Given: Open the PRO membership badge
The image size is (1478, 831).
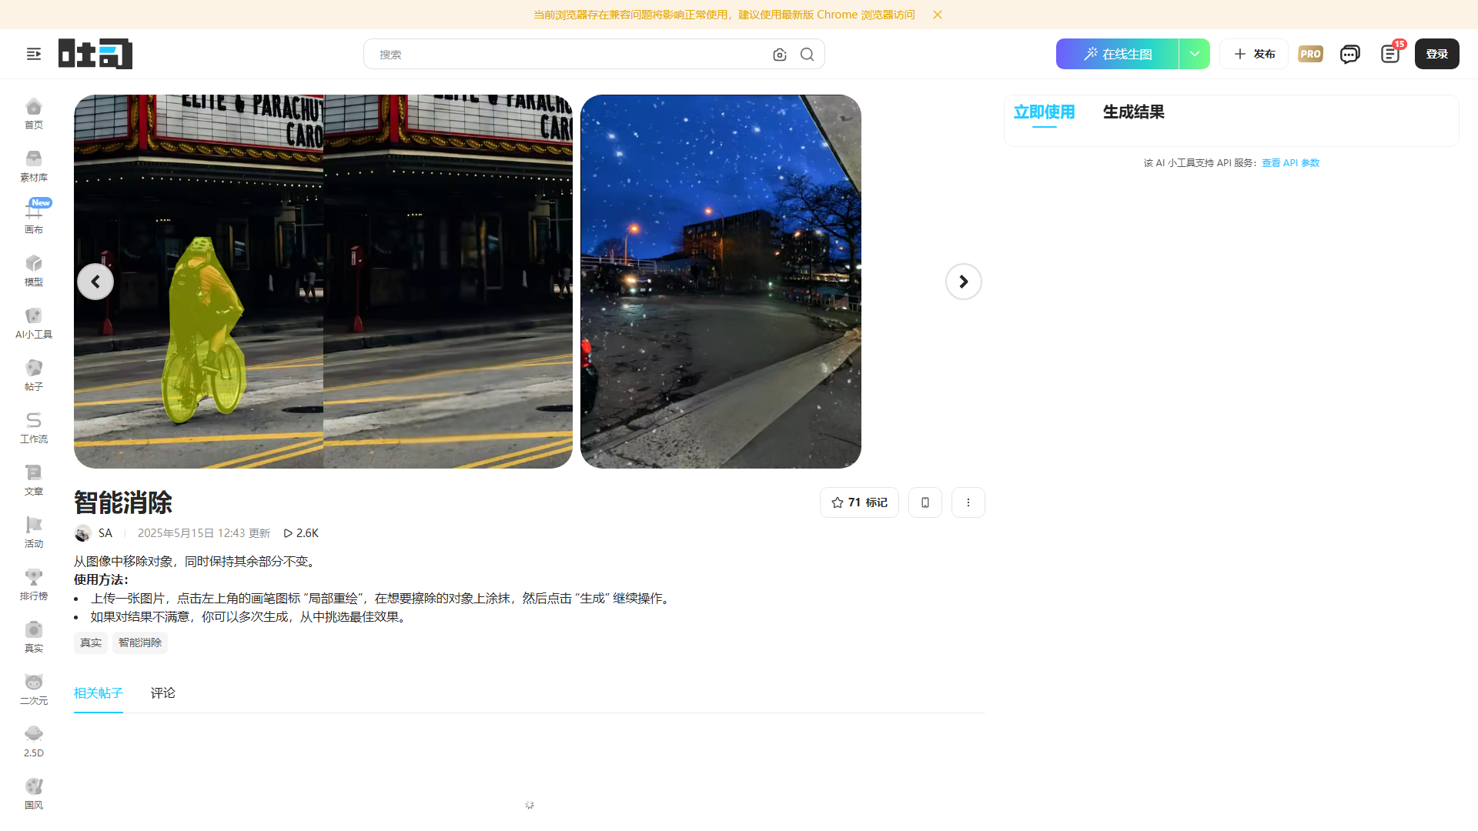Looking at the screenshot, I should point(1310,54).
